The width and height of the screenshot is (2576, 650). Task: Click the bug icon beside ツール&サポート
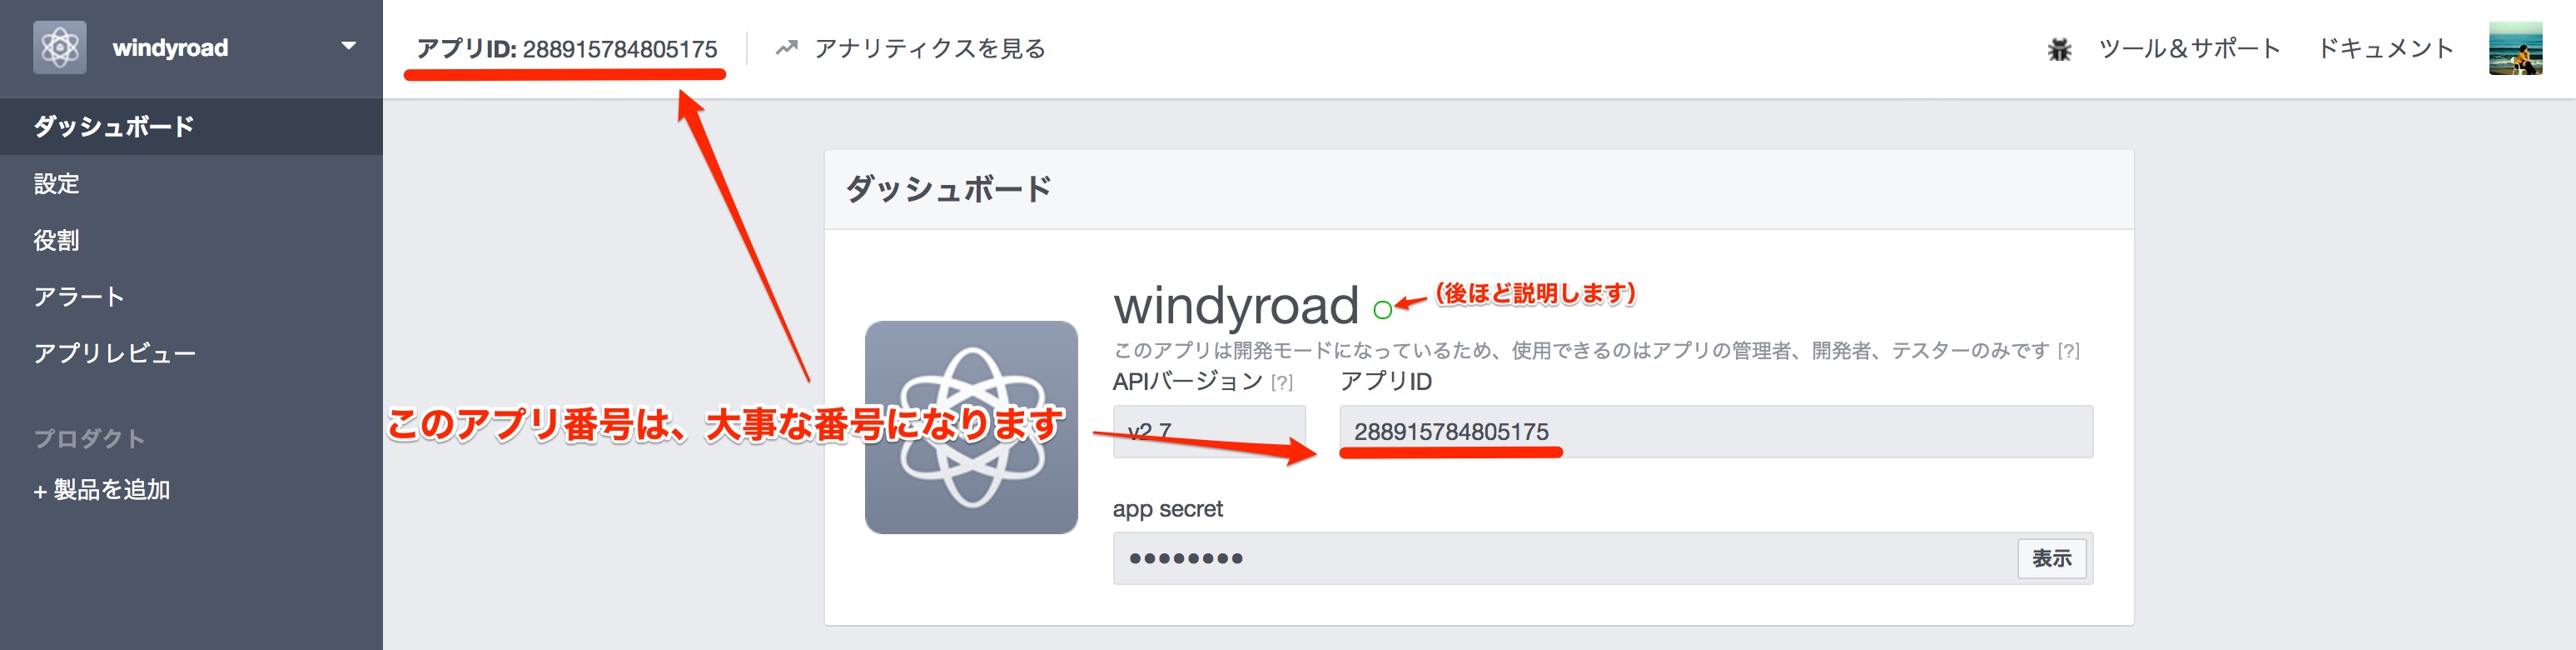[x=2059, y=49]
